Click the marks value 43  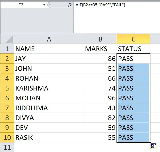[x=100, y=108]
